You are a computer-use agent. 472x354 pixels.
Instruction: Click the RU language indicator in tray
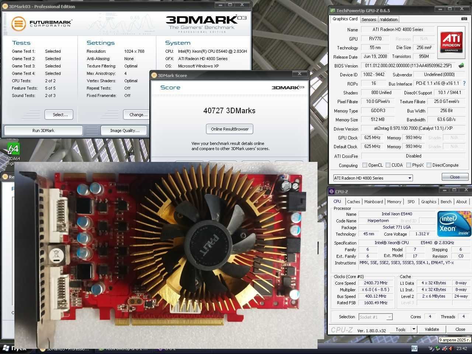tap(414, 348)
